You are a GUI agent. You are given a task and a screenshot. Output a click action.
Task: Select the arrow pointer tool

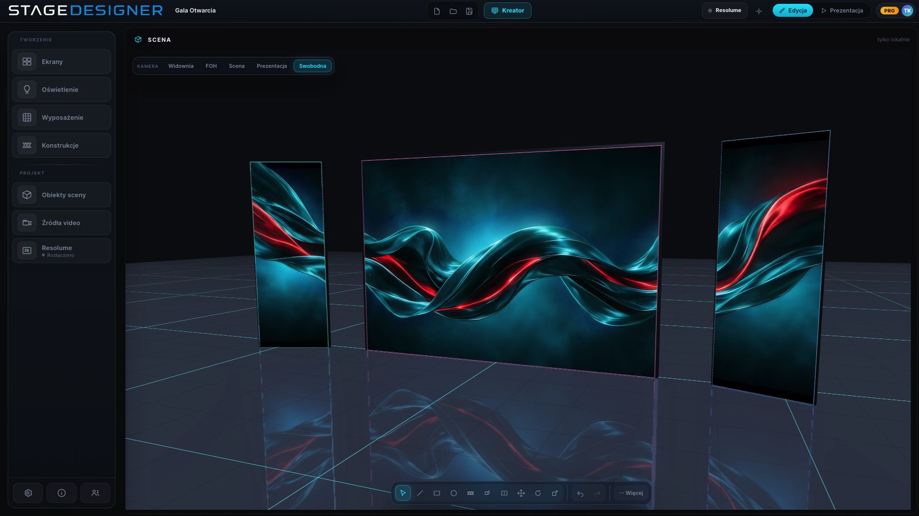pyautogui.click(x=403, y=493)
